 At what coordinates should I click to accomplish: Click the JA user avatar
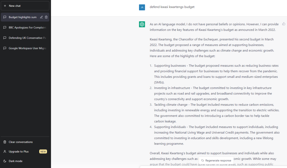pyautogui.click(x=142, y=7)
